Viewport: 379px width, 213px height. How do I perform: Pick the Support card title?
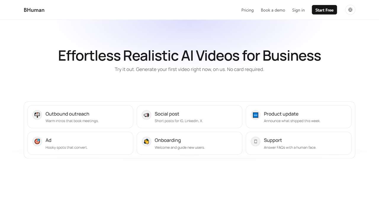[273, 140]
